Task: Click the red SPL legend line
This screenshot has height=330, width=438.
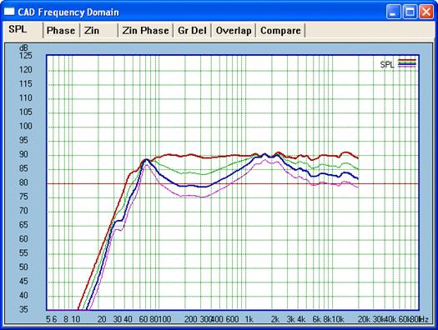Action: pyautogui.click(x=407, y=60)
